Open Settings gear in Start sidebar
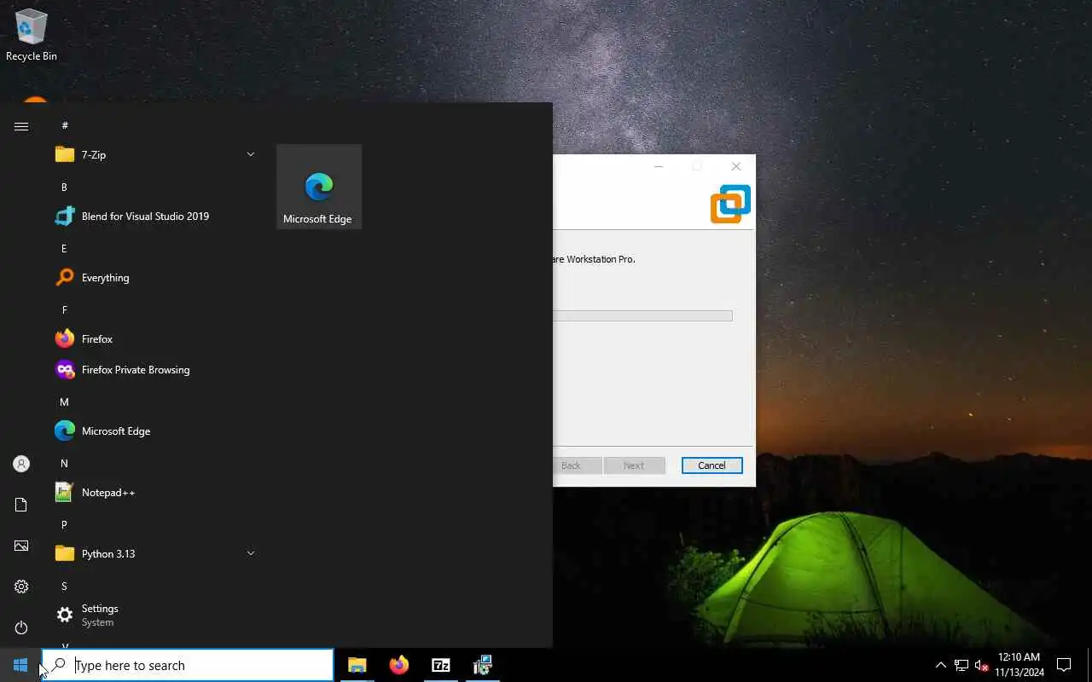 pyautogui.click(x=21, y=587)
